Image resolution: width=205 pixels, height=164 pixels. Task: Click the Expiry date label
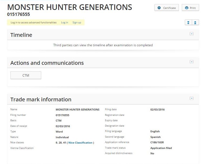(111, 120)
